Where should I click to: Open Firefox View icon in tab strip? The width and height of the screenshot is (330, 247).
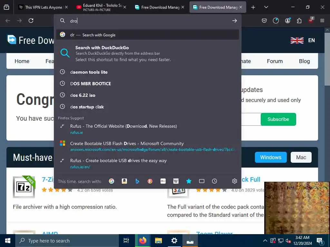(x=6, y=7)
